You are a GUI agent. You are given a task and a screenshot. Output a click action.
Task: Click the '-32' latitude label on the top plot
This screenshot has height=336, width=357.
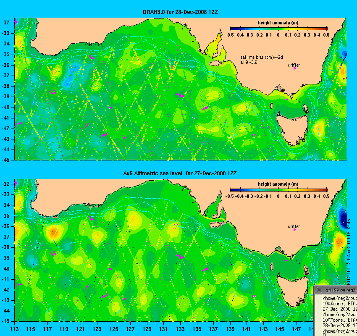click(x=5, y=23)
